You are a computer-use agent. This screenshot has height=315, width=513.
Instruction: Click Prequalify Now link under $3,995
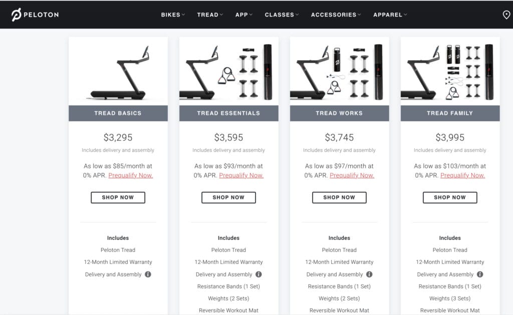[x=462, y=175]
